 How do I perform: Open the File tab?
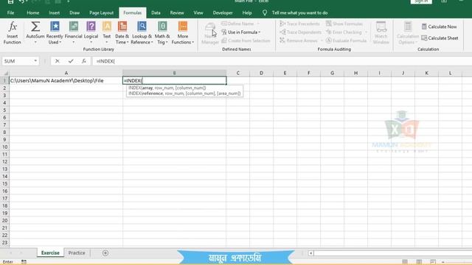(10, 13)
